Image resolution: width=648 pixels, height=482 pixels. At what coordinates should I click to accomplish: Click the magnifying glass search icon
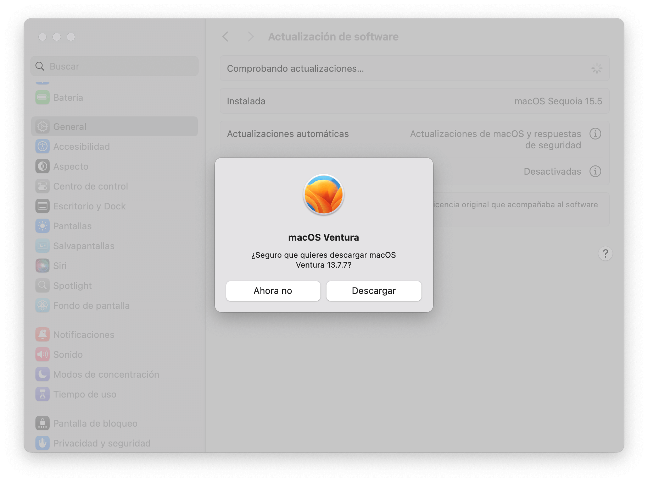[40, 66]
